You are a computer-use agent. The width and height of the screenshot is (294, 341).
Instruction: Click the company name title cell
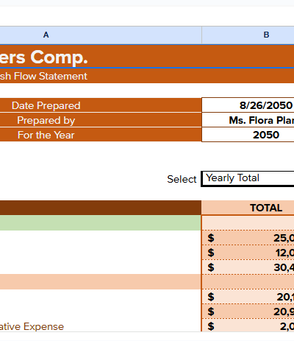(147, 57)
